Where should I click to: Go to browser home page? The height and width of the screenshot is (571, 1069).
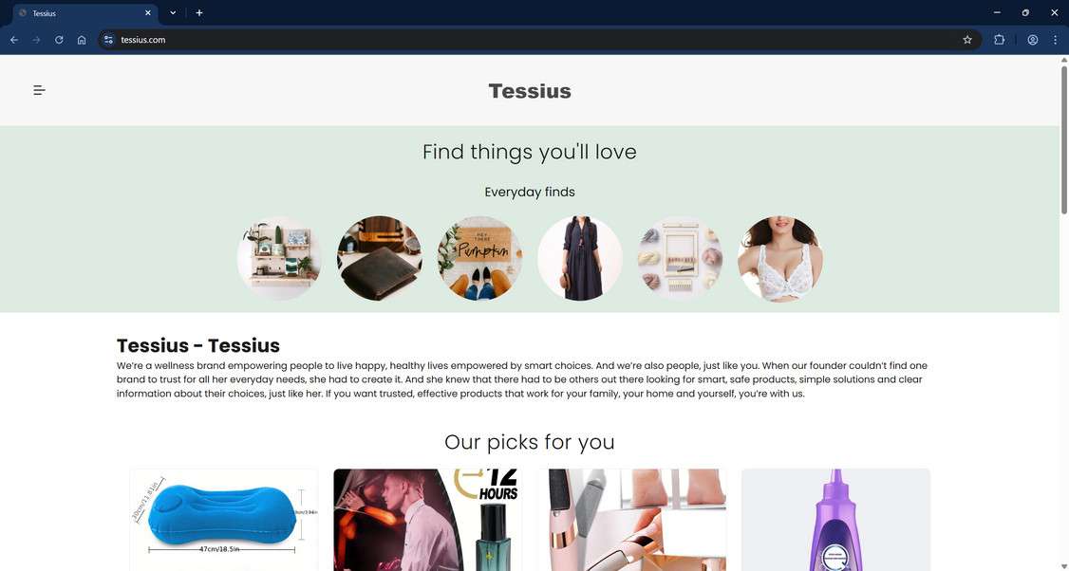coord(82,40)
